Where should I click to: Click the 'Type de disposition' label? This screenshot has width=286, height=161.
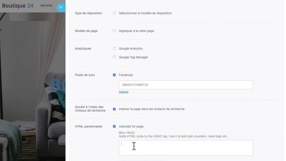click(88, 13)
